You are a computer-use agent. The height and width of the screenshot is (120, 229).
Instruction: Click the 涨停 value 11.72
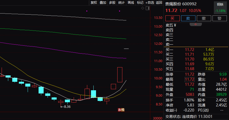[190, 74]
